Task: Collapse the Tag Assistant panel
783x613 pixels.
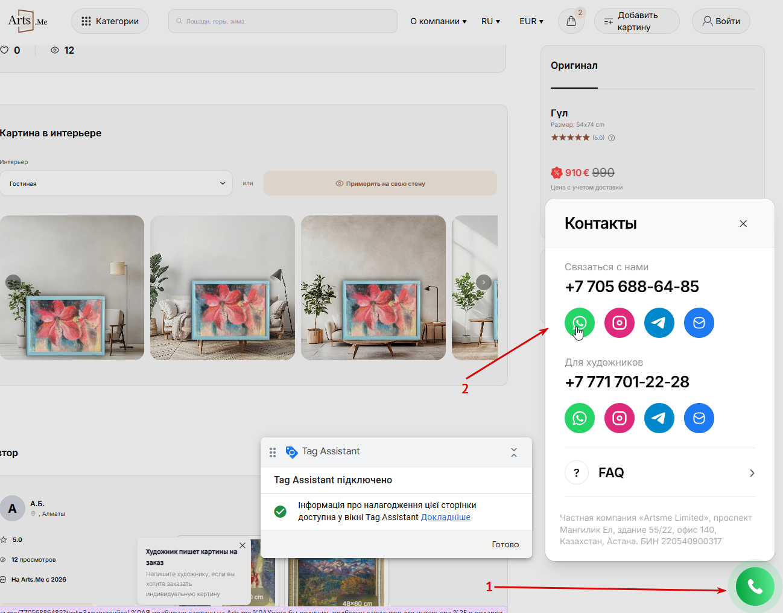Action: 514,452
